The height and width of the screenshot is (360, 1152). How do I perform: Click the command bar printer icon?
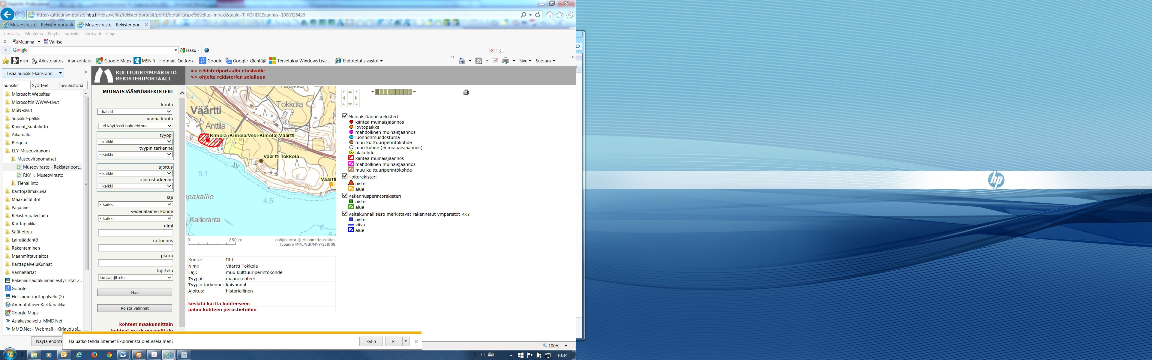pyautogui.click(x=505, y=61)
